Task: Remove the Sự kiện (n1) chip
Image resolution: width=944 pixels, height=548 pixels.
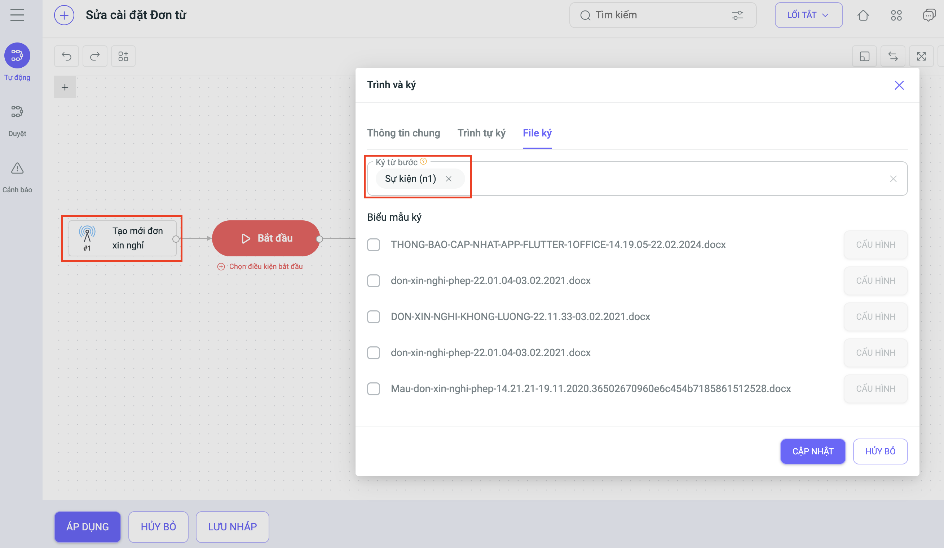Action: coord(449,179)
